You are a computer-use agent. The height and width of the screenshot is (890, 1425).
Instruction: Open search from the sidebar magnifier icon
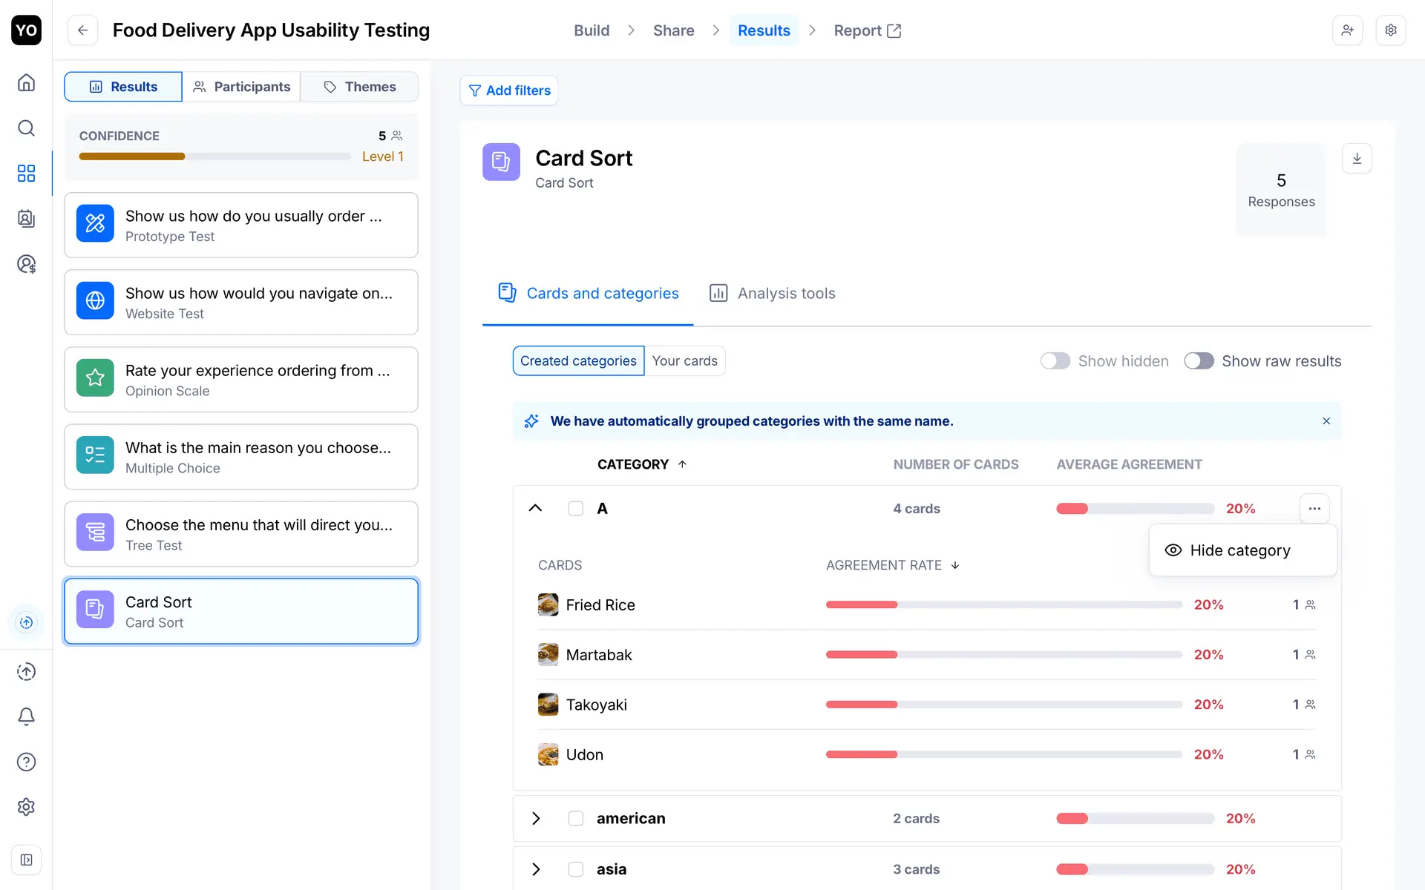click(x=26, y=128)
